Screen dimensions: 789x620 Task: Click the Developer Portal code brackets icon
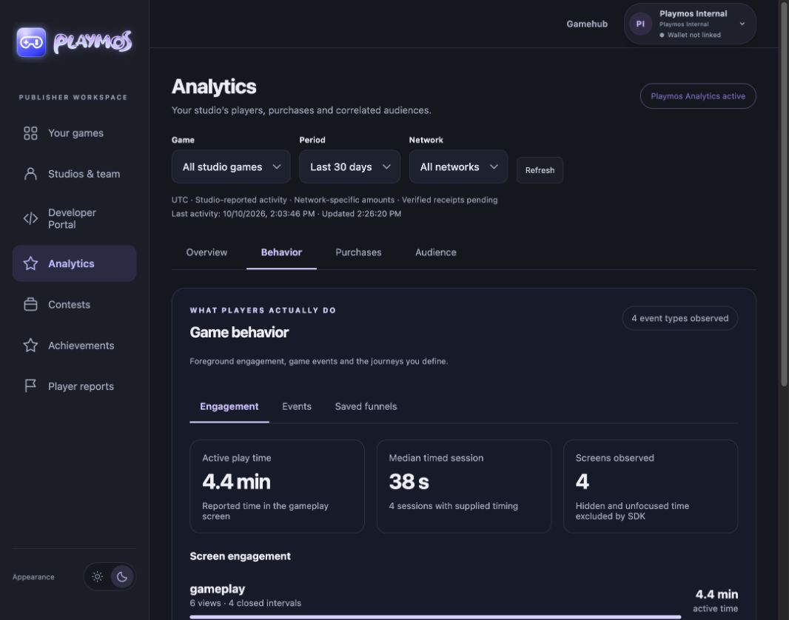click(x=30, y=218)
